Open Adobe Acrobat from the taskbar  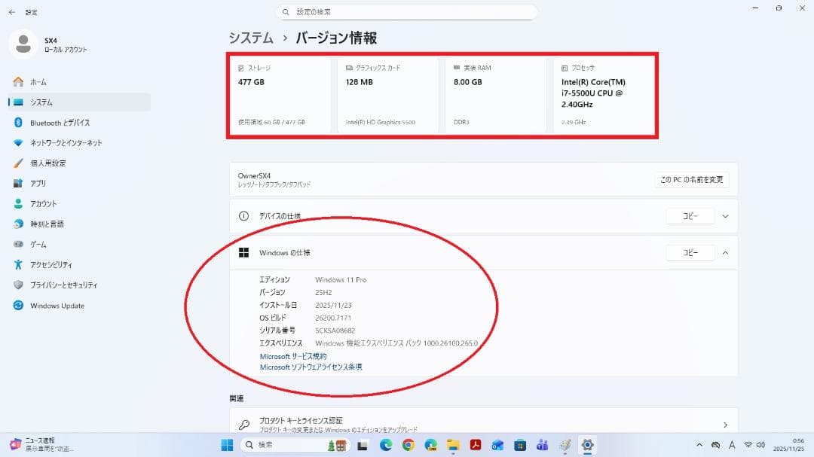475,444
